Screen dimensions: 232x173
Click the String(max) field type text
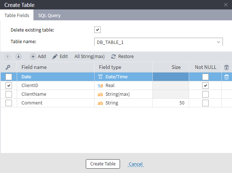point(117,94)
